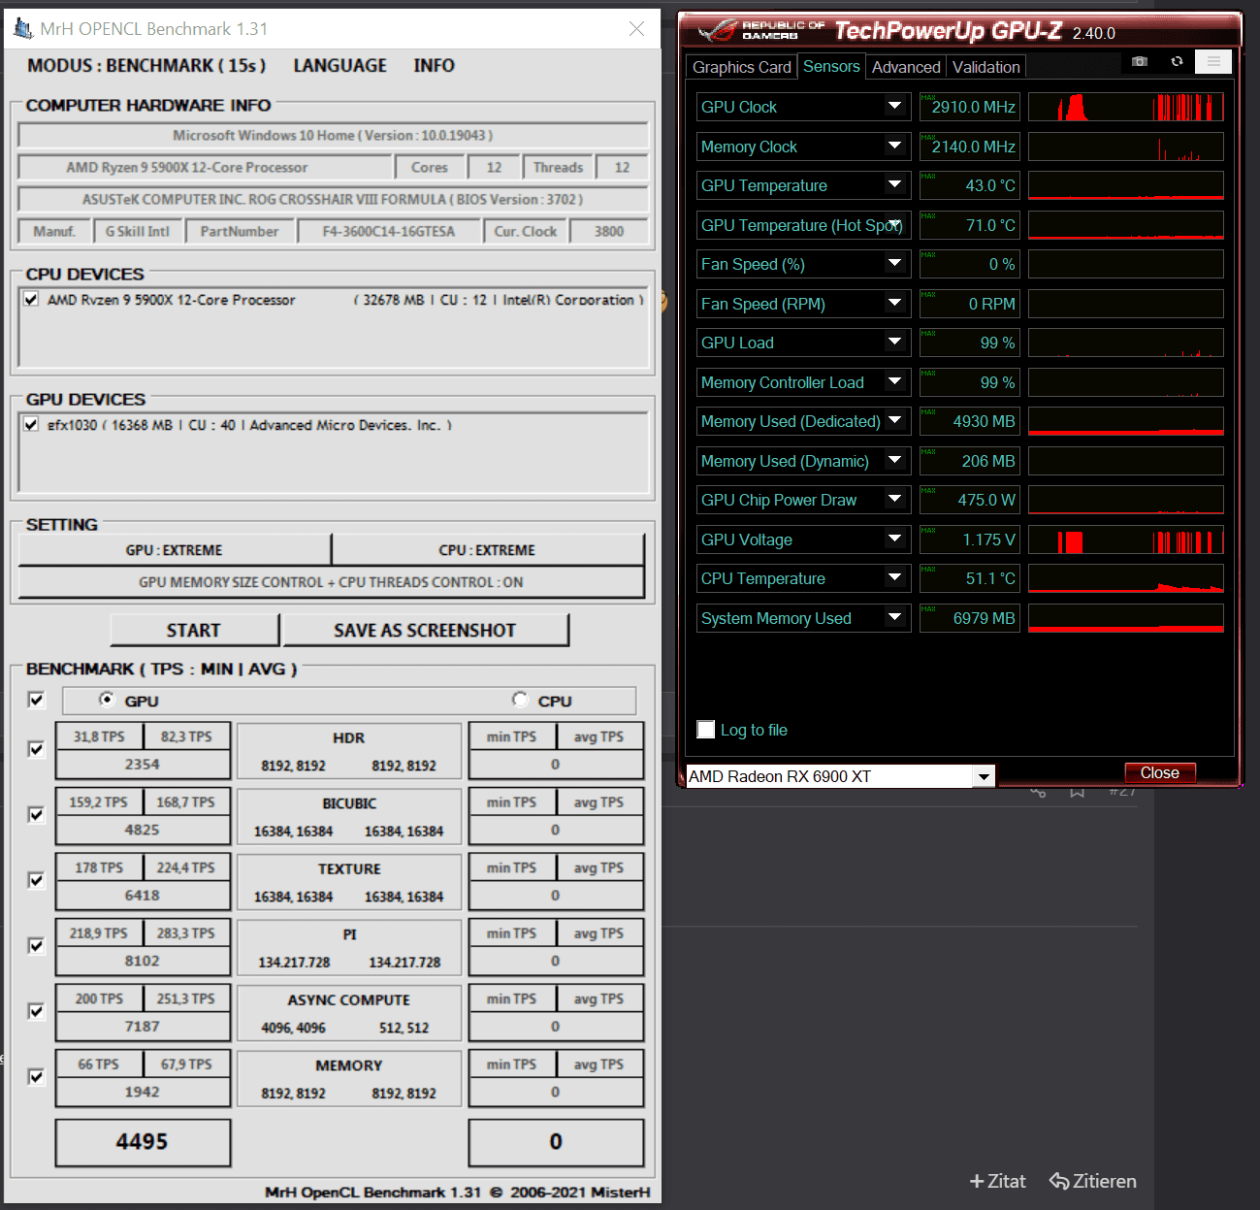Open the GPU Temperature sensor dropdown
Viewport: 1260px width, 1210px height.
click(894, 184)
